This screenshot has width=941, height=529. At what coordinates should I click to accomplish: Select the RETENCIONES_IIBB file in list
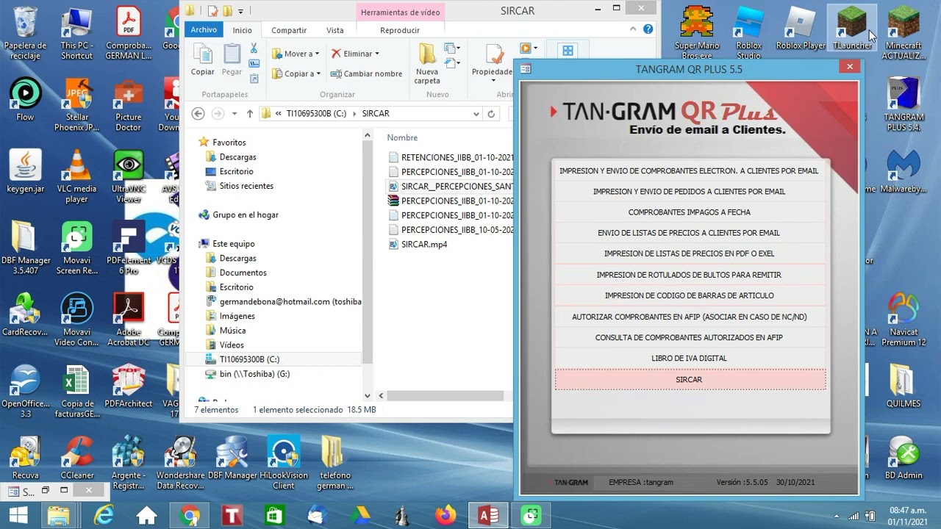(451, 157)
